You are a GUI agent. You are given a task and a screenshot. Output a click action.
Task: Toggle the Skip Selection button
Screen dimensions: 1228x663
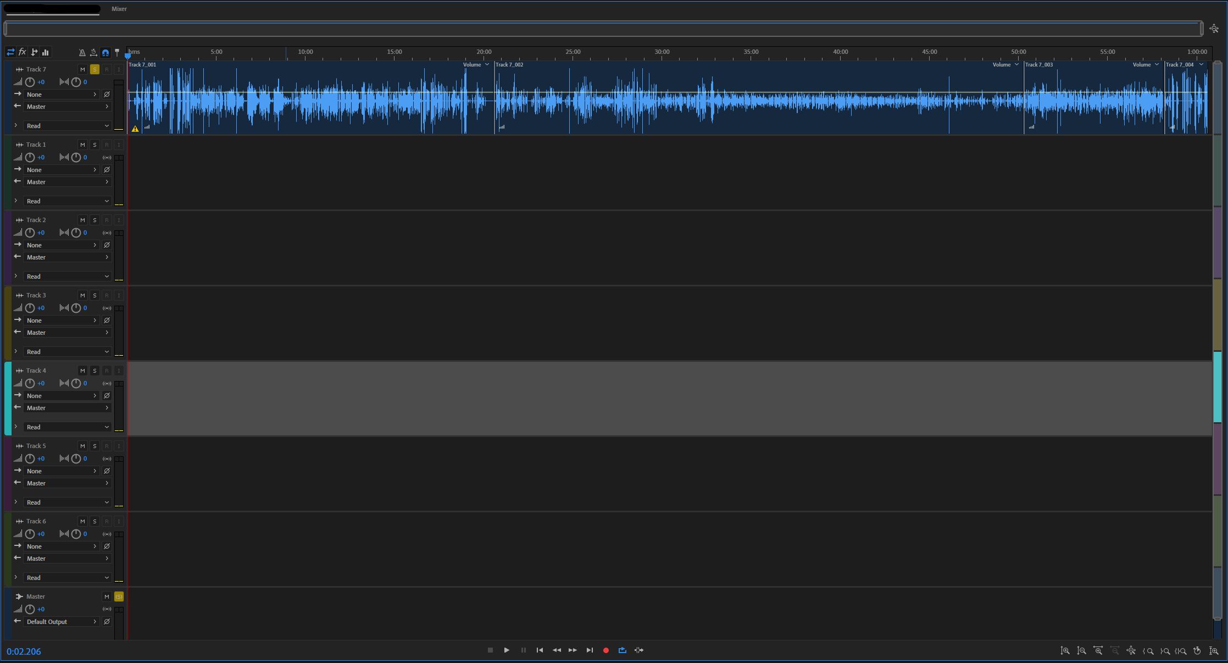pyautogui.click(x=639, y=650)
